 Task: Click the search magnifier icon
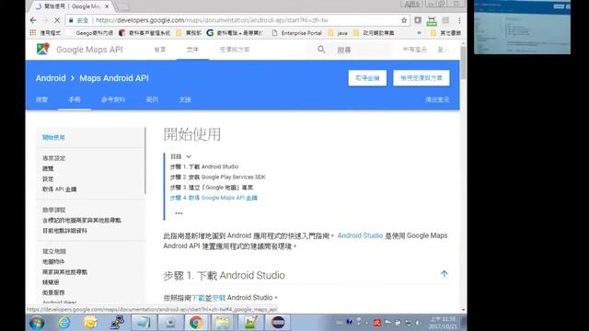[x=321, y=49]
